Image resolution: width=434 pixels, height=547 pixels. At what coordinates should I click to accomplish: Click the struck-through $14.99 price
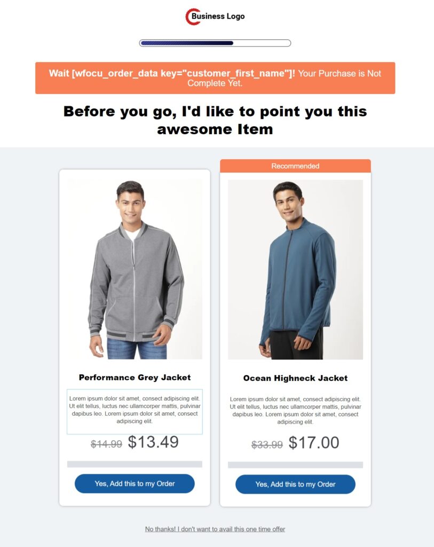point(106,444)
